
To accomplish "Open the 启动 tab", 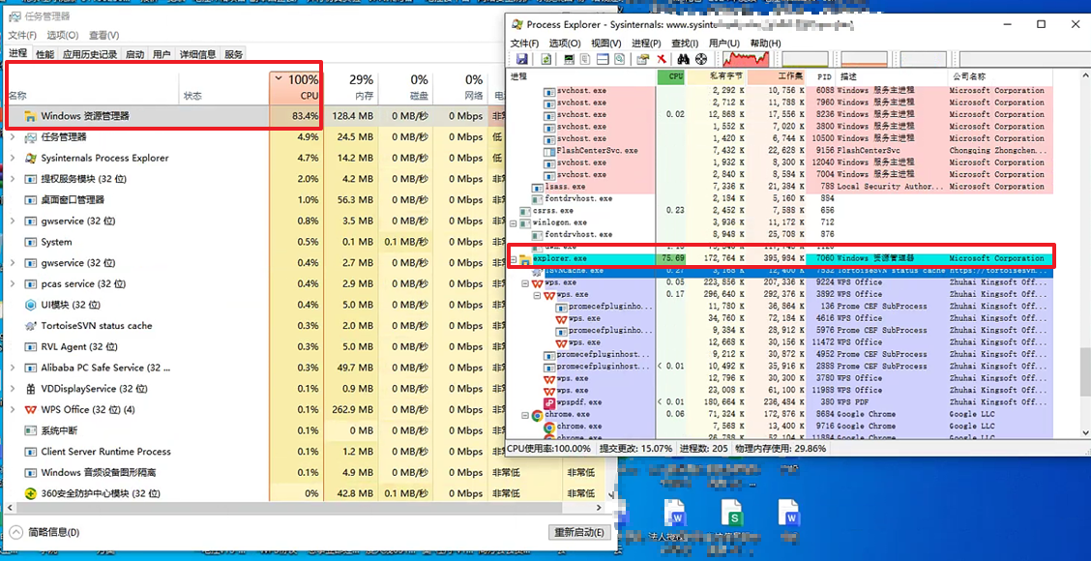I will coord(135,54).
